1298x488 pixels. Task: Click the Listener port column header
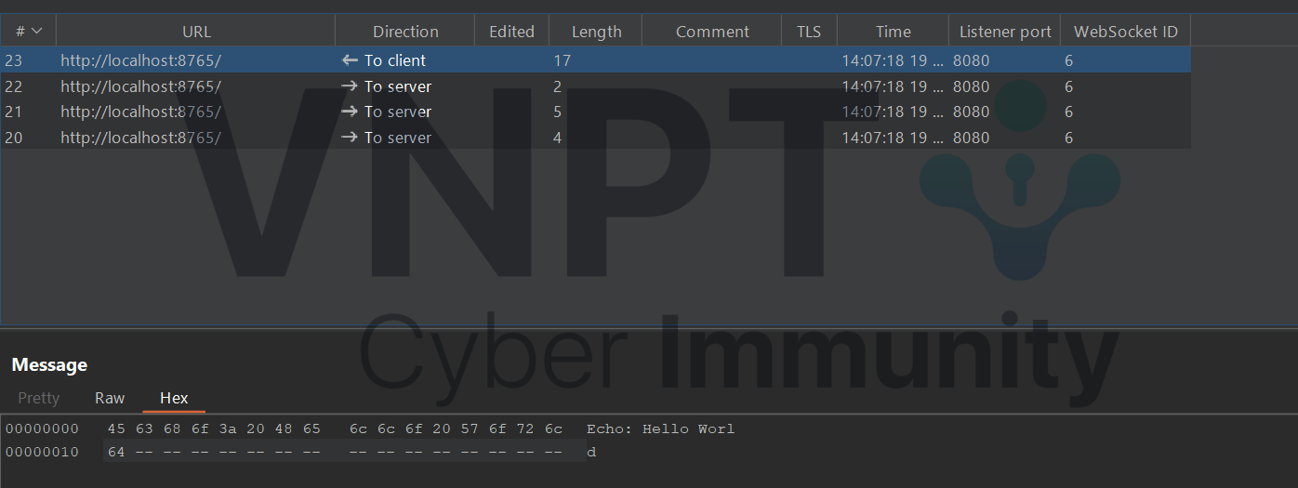[x=1005, y=32]
